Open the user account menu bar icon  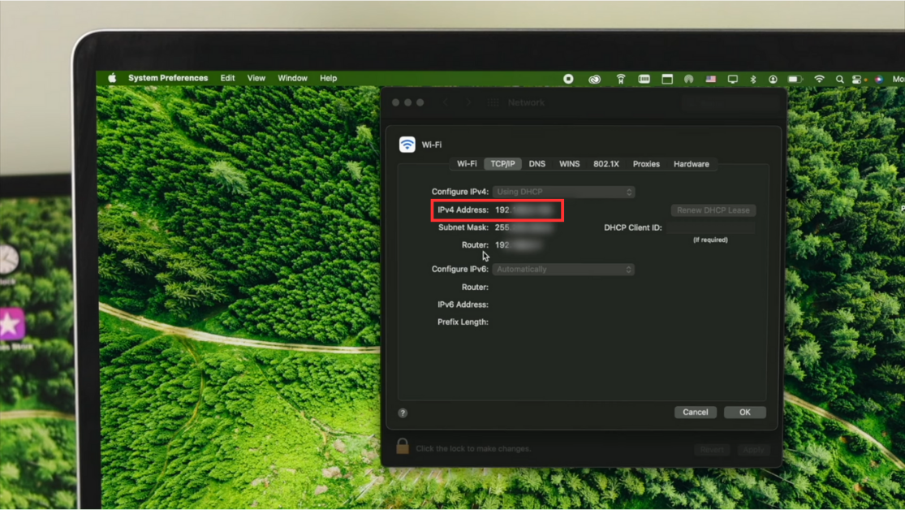[x=773, y=79]
